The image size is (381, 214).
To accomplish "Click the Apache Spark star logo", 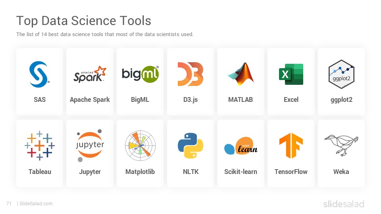I will [90, 74].
